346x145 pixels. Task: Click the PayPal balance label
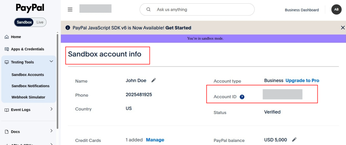(x=229, y=140)
